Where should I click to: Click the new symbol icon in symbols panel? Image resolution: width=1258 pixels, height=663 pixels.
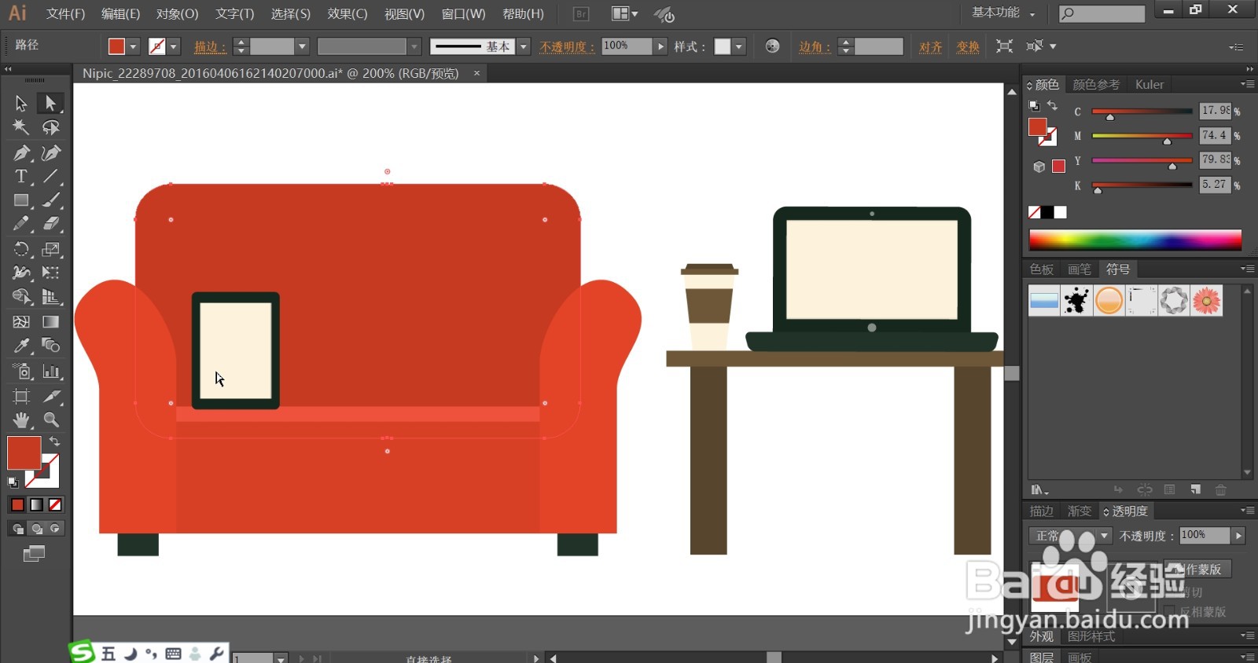pos(1195,489)
